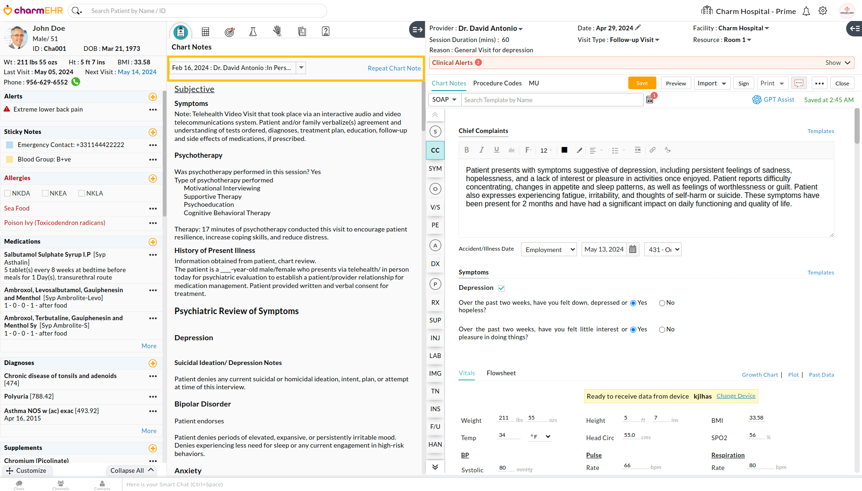Viewport: 862px width, 491px height.
Task: Open the SOAP template type dropdown
Action: pos(444,100)
